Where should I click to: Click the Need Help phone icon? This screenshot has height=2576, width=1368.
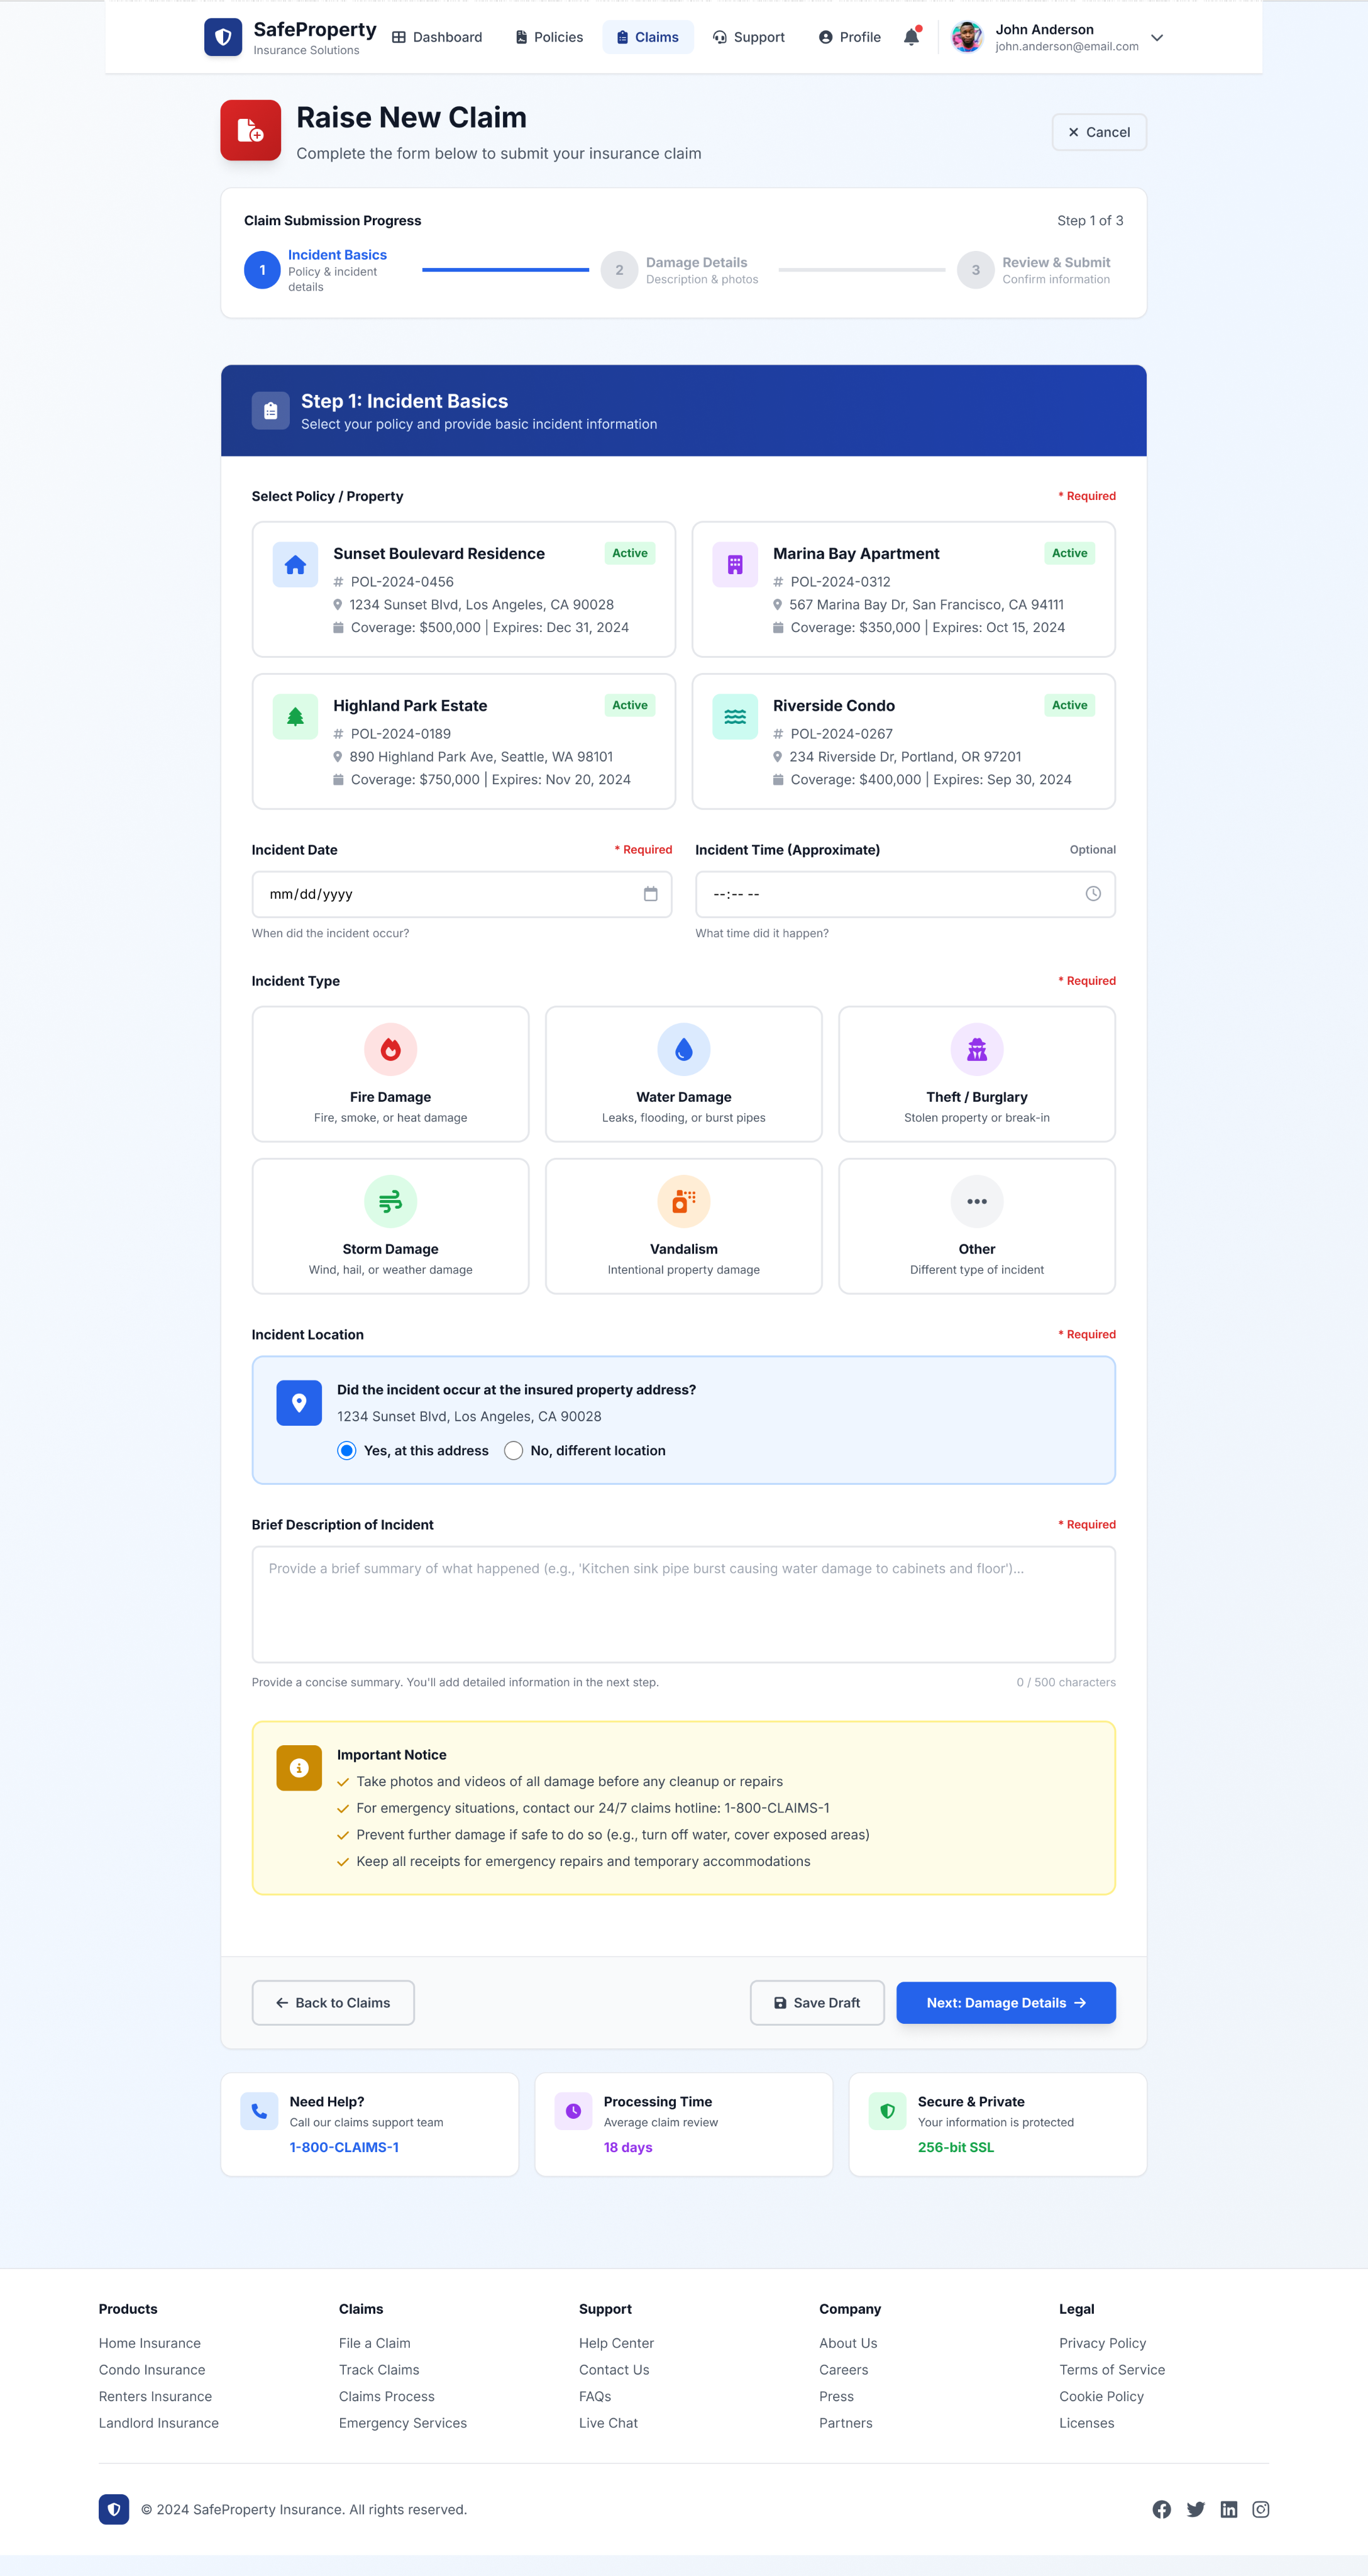pyautogui.click(x=259, y=2111)
